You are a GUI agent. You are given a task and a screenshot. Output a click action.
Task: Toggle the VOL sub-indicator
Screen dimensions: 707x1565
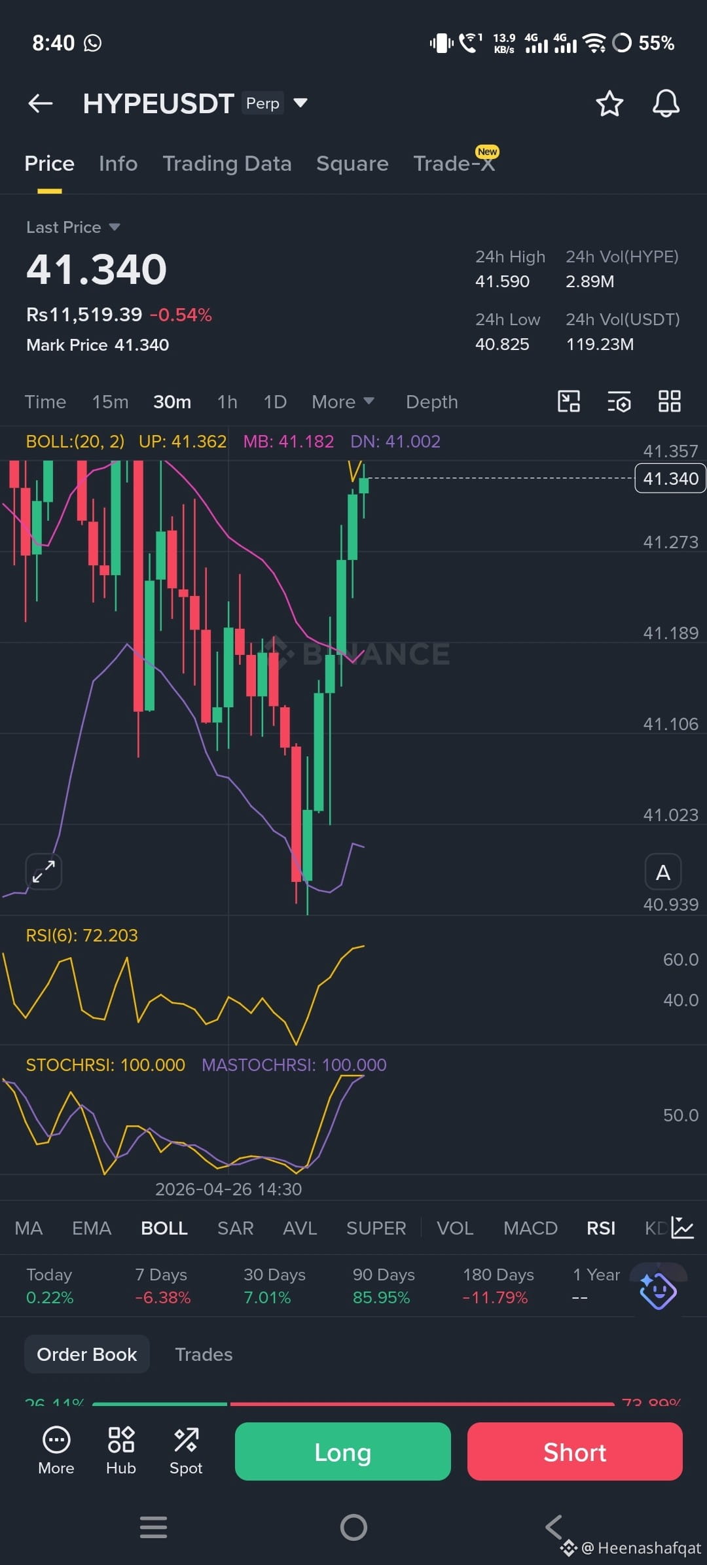(455, 1228)
